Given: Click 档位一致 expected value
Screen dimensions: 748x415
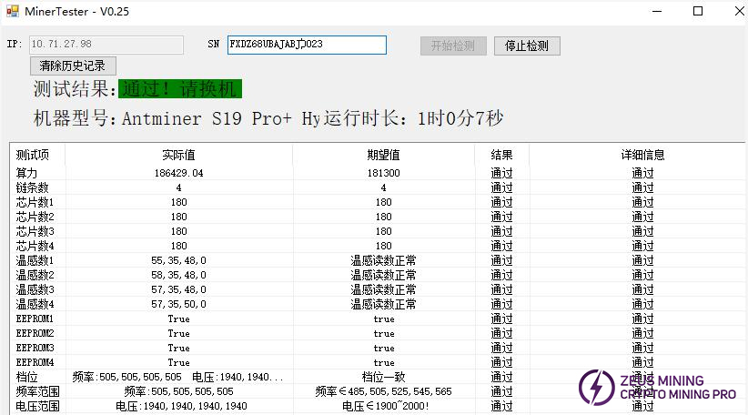Looking at the screenshot, I should [x=383, y=378].
